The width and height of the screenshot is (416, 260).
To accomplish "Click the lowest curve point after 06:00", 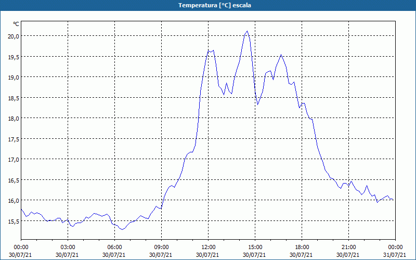I will tap(122, 229).
